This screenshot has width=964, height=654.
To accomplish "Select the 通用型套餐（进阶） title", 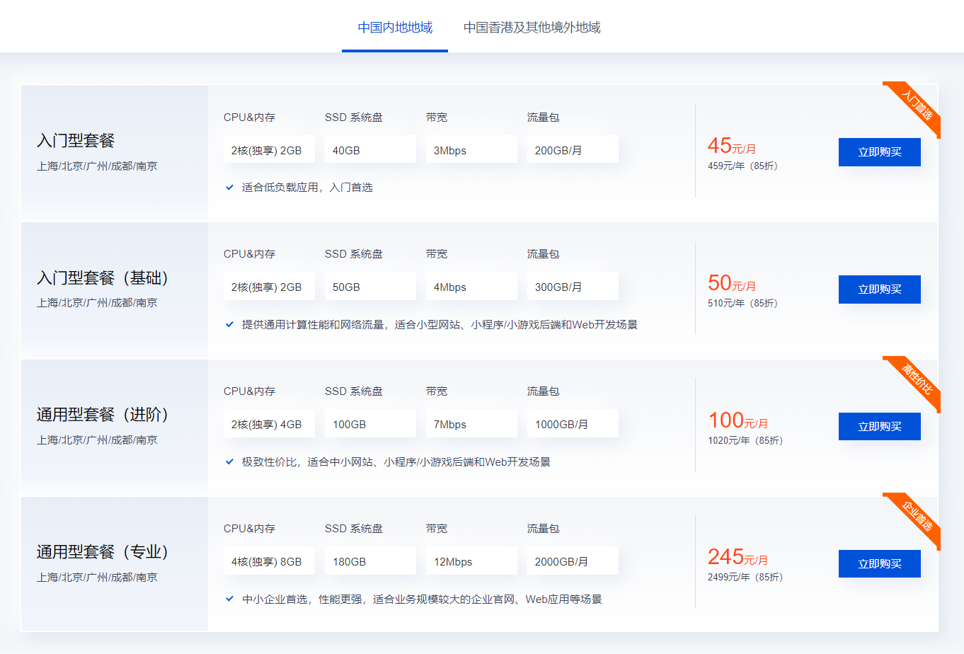I will [x=103, y=415].
